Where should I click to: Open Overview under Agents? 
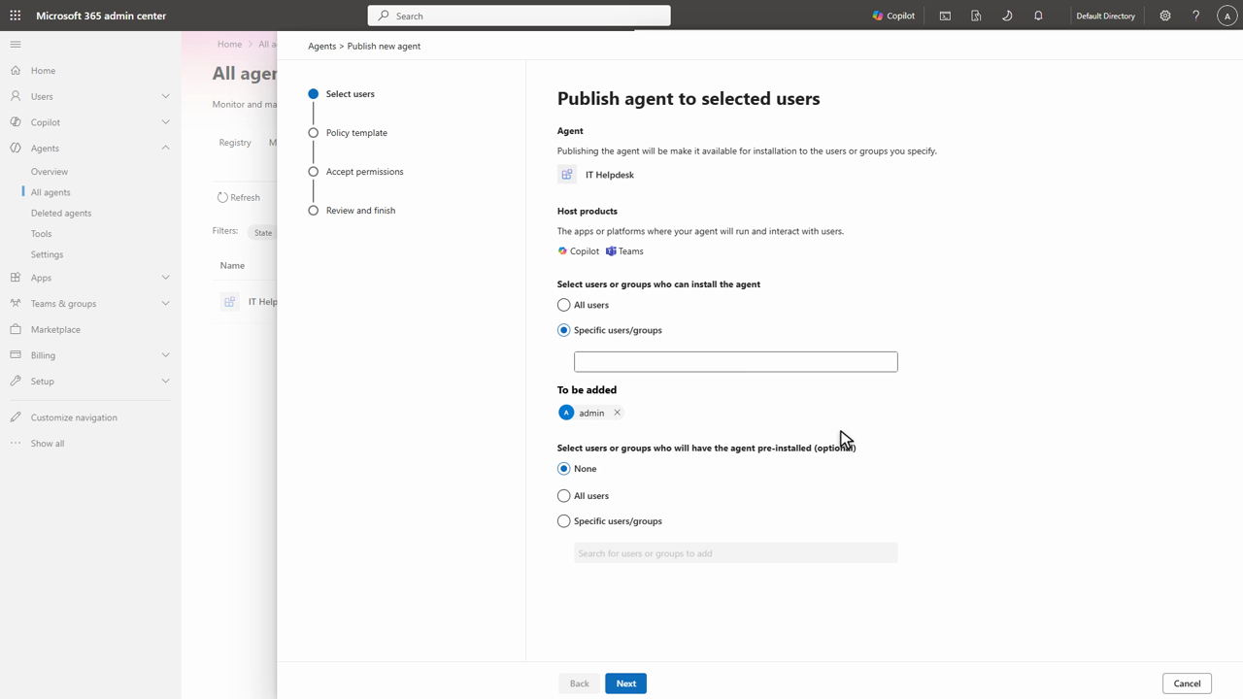50,172
